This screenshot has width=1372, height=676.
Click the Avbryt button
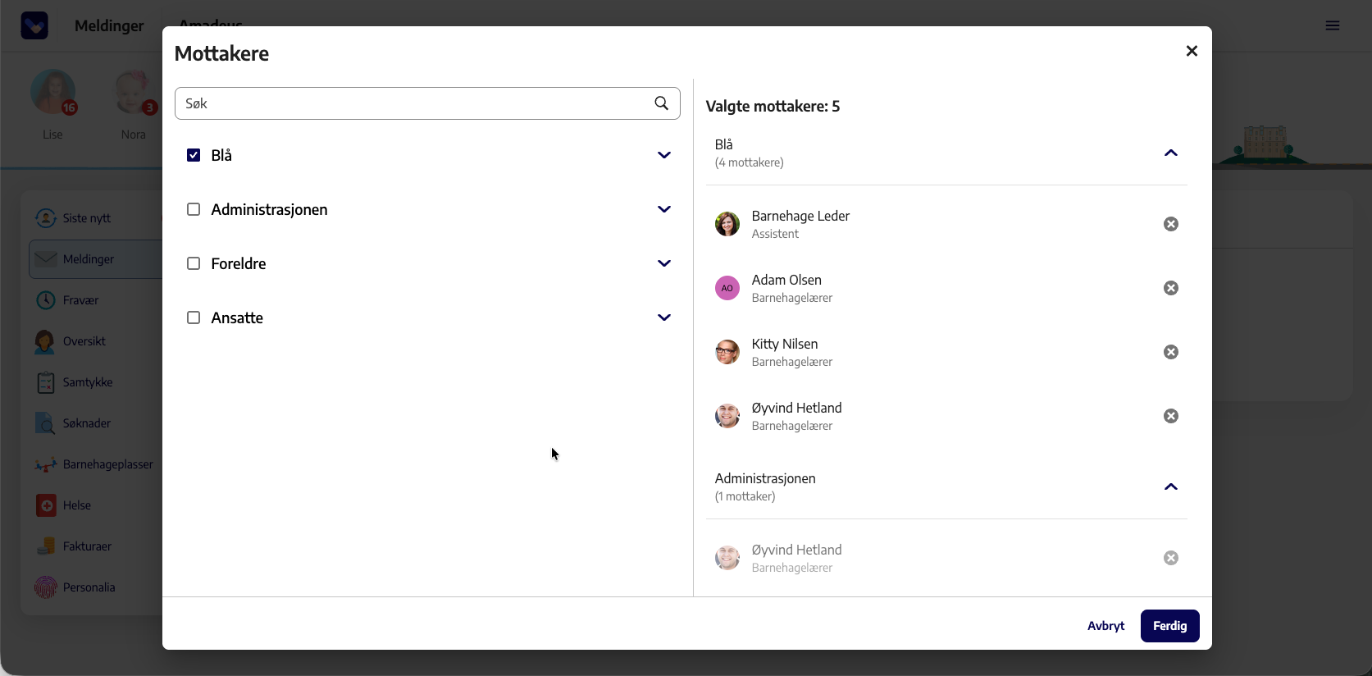pos(1105,626)
